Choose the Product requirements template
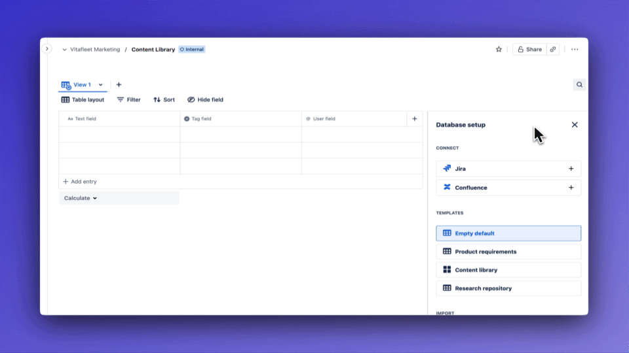 tap(508, 252)
